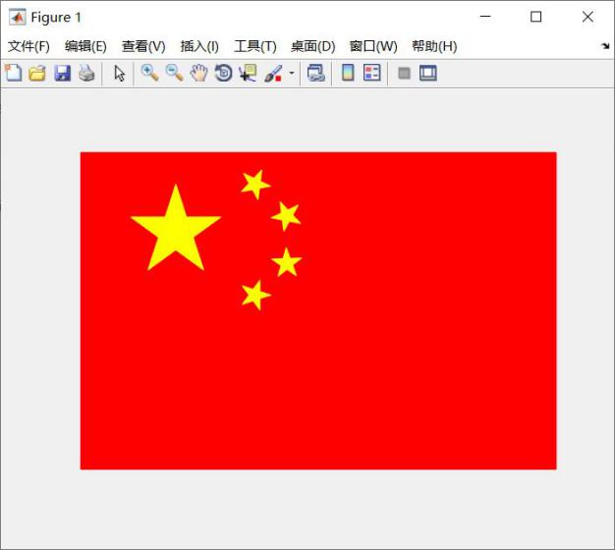Toggle the Edit Plot arrow tool

[x=119, y=73]
